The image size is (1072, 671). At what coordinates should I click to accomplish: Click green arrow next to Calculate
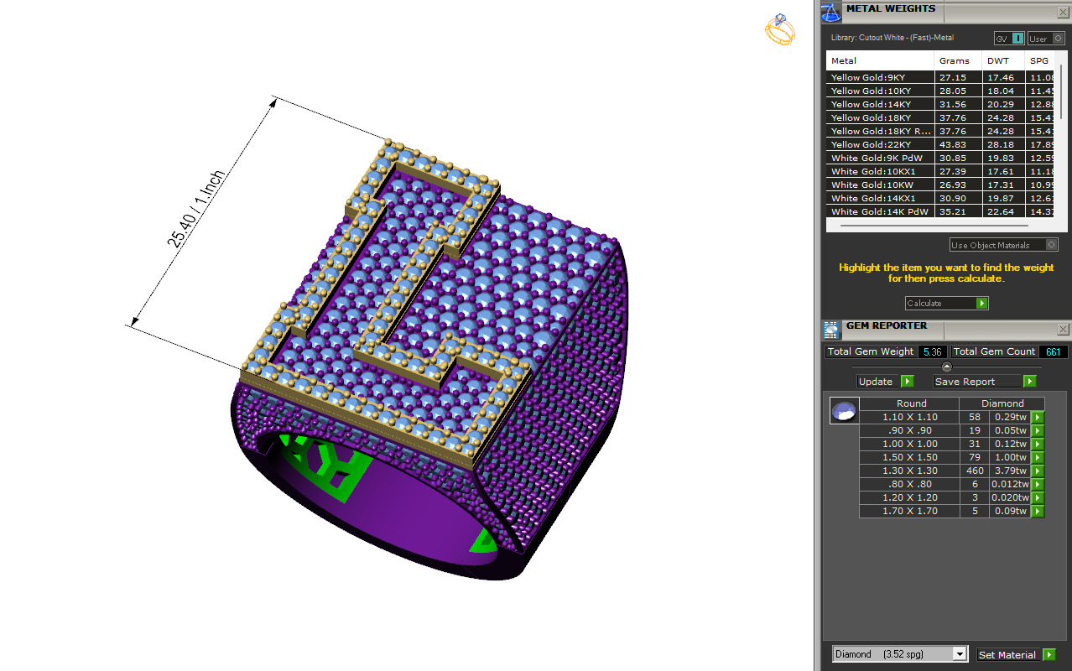(981, 303)
